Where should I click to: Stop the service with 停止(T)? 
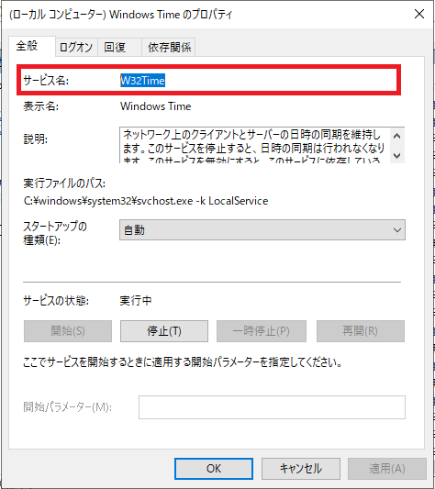pos(164,331)
